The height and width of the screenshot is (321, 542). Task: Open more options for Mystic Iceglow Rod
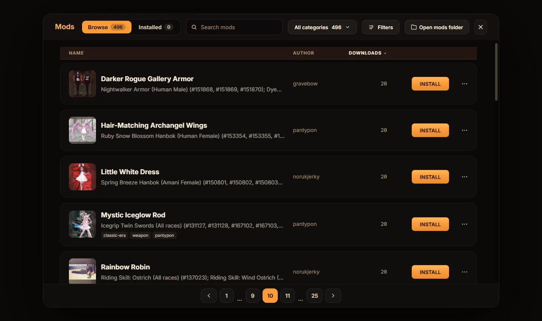(x=465, y=224)
